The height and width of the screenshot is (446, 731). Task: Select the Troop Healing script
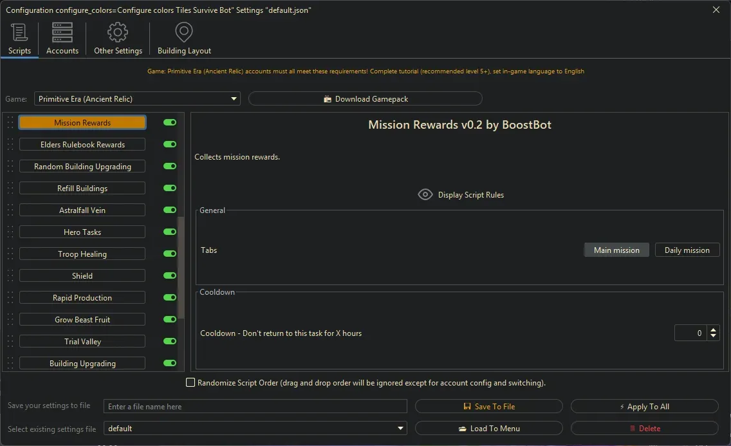click(x=82, y=254)
